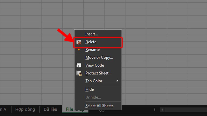Select View Code menu entry
207x116 pixels.
tap(98, 65)
